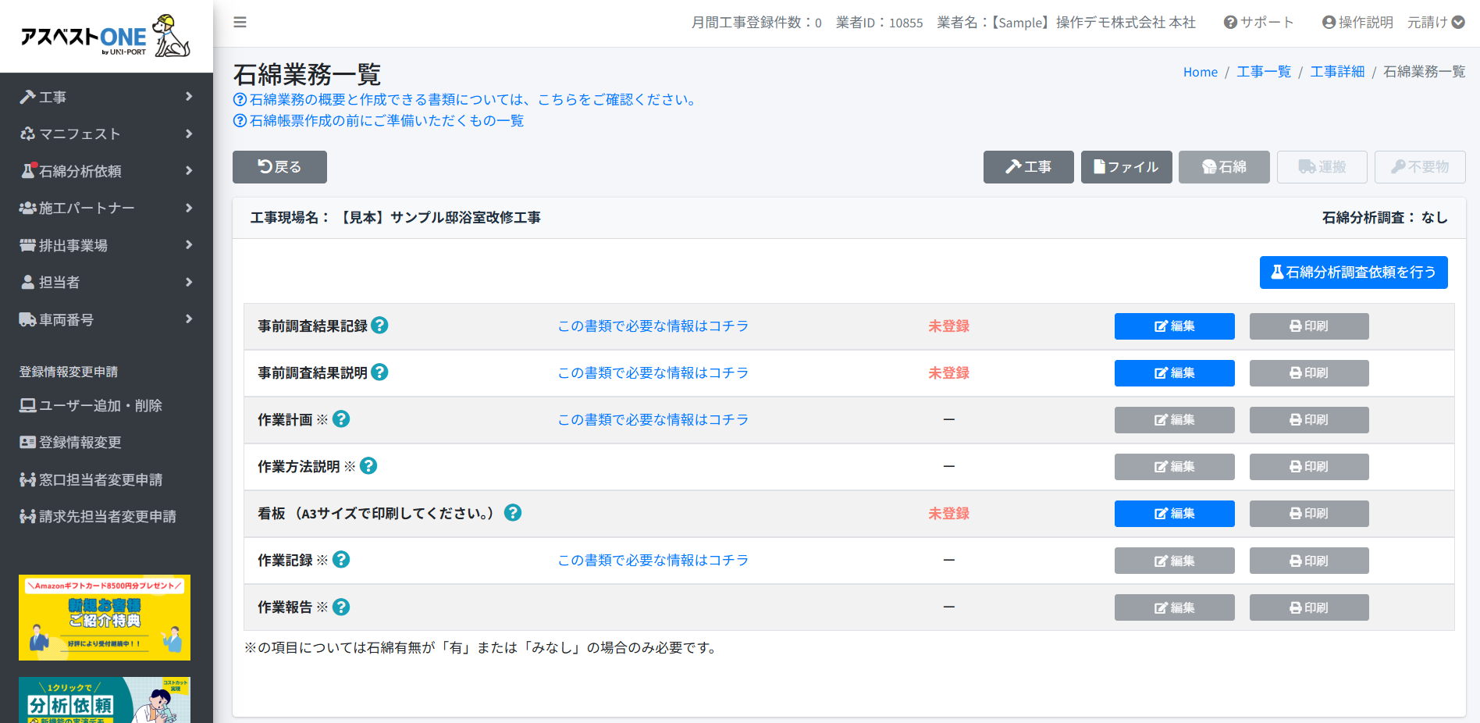Click help icon beside 作業報告

[341, 607]
